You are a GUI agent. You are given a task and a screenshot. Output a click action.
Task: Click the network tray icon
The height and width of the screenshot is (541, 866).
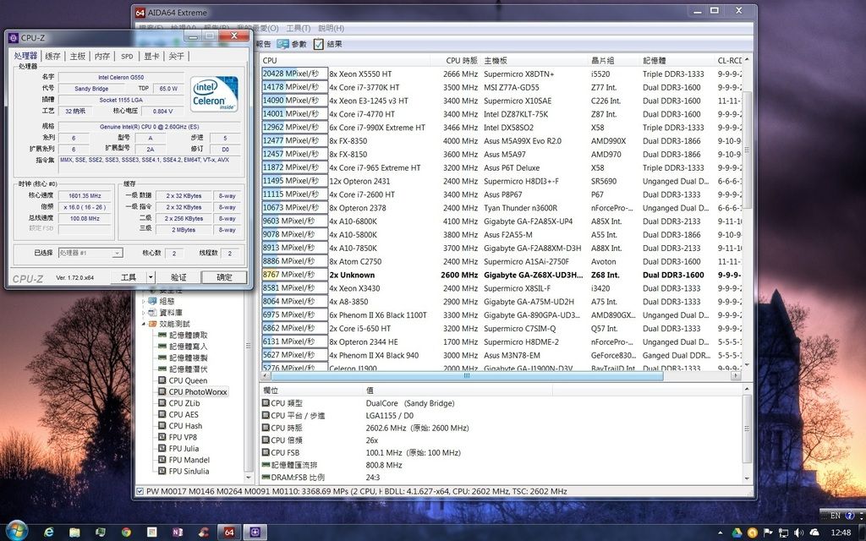pyautogui.click(x=783, y=533)
